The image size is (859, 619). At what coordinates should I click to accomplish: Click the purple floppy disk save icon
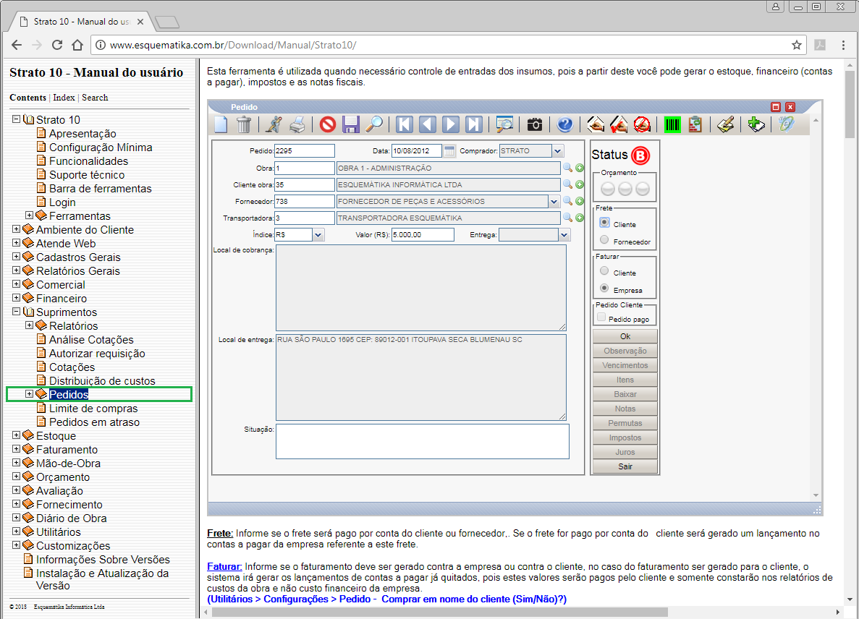pyautogui.click(x=350, y=124)
